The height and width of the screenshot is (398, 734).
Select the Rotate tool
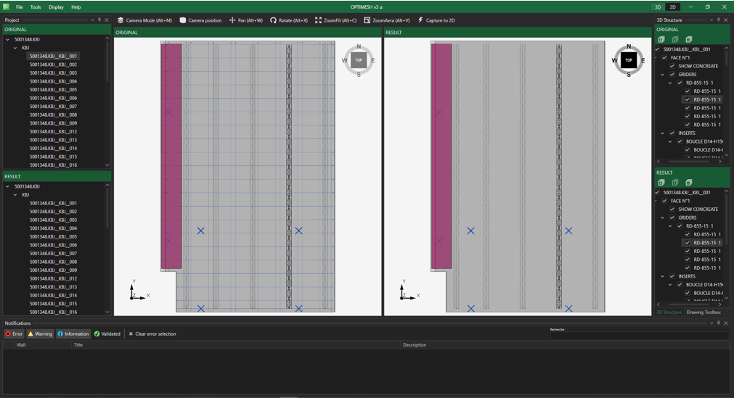pyautogui.click(x=288, y=20)
